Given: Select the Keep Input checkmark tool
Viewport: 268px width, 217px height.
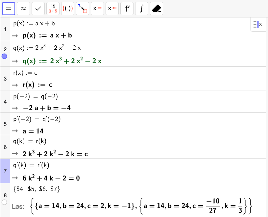Looking at the screenshot, I should tap(38, 9).
